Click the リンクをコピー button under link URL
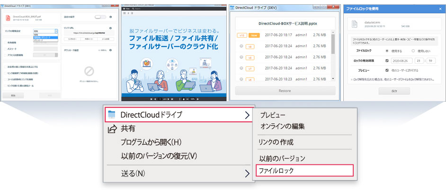 (72, 39)
